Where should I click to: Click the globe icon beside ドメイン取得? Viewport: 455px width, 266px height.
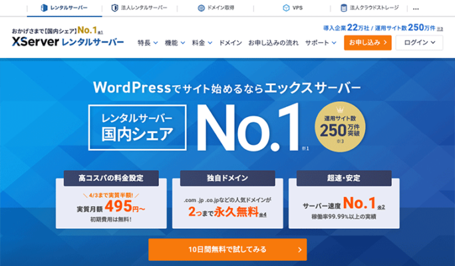point(201,8)
